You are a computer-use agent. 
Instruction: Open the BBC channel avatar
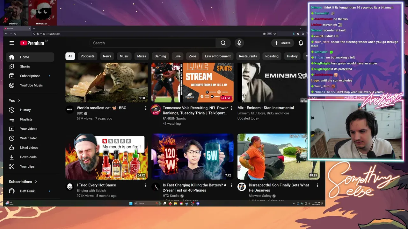point(70,110)
